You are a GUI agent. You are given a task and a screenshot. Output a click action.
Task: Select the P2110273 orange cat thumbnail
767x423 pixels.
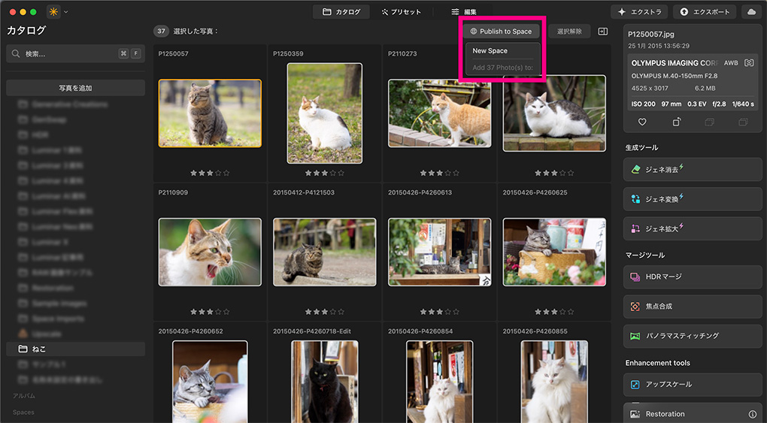click(439, 113)
